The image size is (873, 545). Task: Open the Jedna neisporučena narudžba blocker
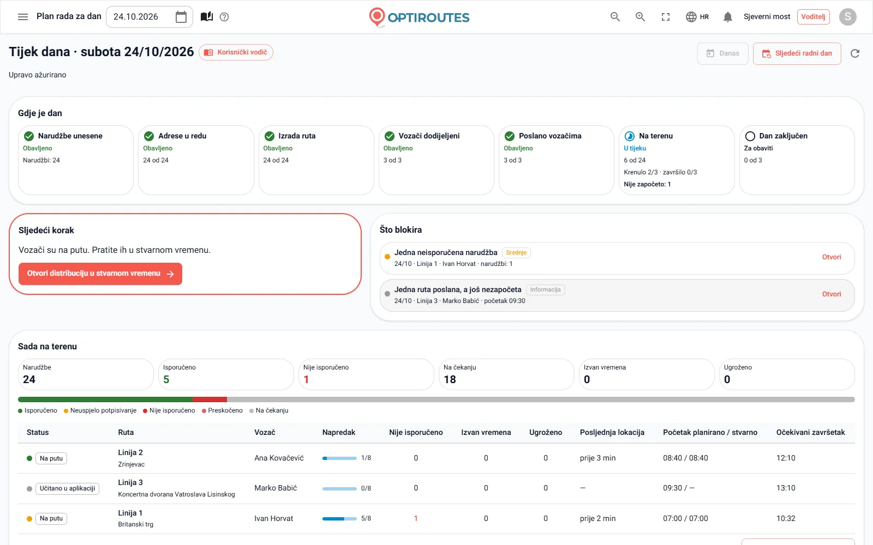(617, 258)
